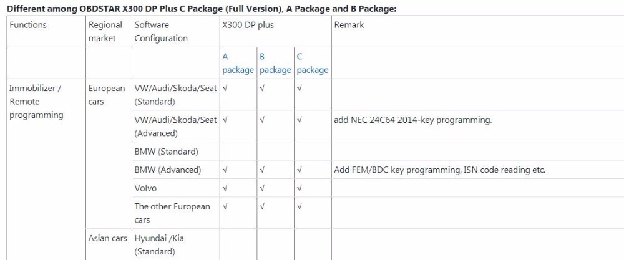Select the FEM/BDC key programming remark

tap(439, 170)
